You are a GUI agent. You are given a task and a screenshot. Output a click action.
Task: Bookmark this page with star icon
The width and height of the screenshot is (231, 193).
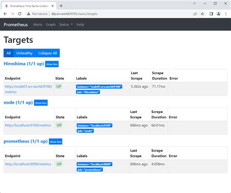pyautogui.click(x=202, y=14)
